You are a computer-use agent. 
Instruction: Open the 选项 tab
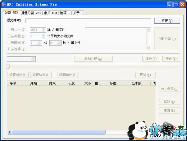[65, 13]
